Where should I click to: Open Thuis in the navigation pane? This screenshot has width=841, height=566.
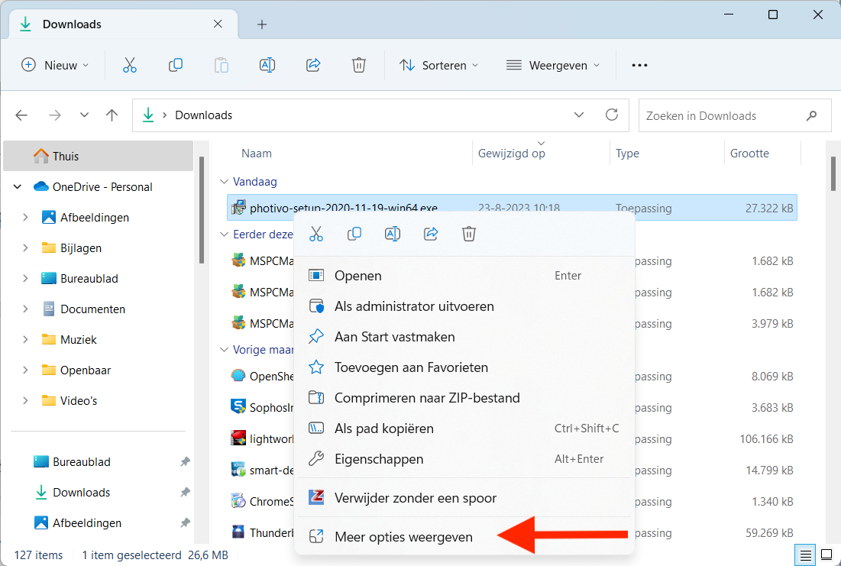click(x=66, y=157)
